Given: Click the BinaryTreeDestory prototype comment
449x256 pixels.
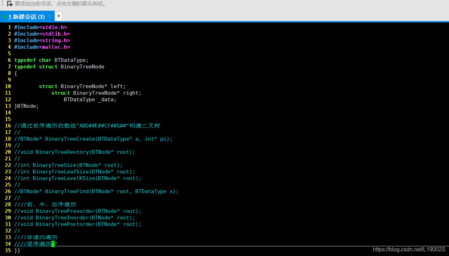Looking at the screenshot, I should click(x=75, y=152).
